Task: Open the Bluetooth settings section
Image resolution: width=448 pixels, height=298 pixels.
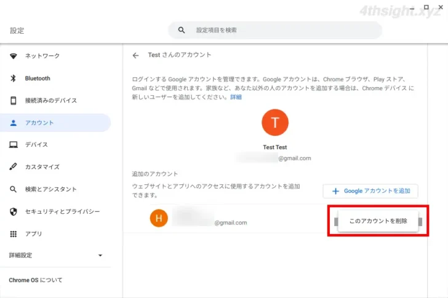Action: coord(38,78)
